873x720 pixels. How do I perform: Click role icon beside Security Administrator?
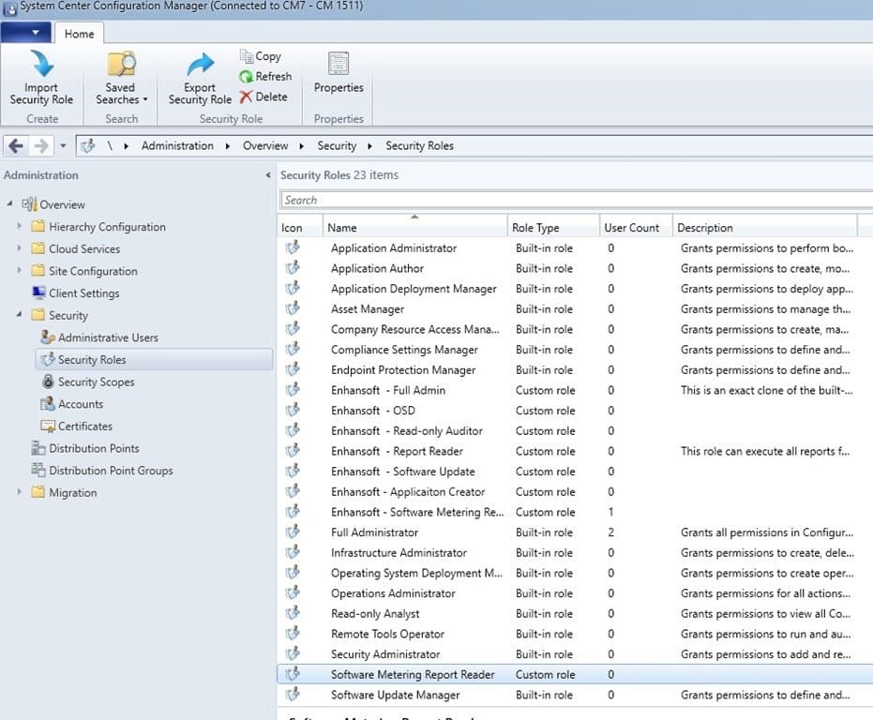pos(293,653)
